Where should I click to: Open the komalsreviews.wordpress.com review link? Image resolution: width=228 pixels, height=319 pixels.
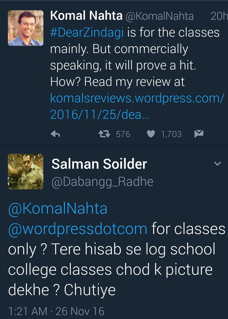tap(137, 106)
